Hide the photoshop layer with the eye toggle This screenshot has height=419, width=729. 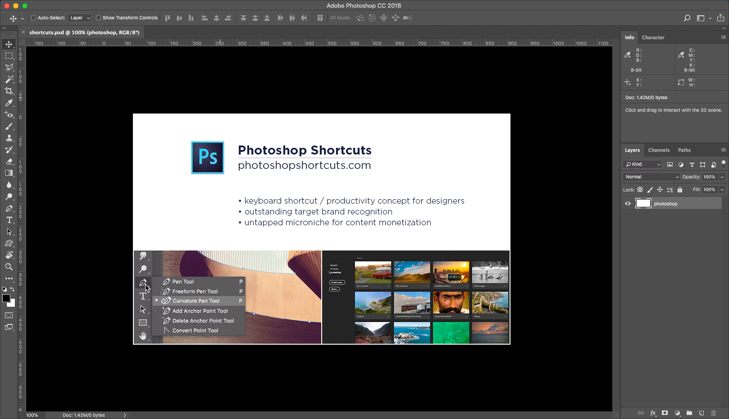(x=627, y=203)
